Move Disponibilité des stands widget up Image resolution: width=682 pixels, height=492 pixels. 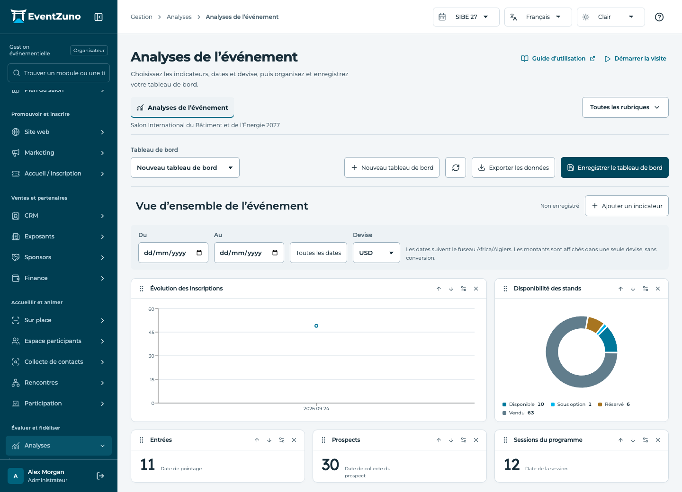point(621,289)
